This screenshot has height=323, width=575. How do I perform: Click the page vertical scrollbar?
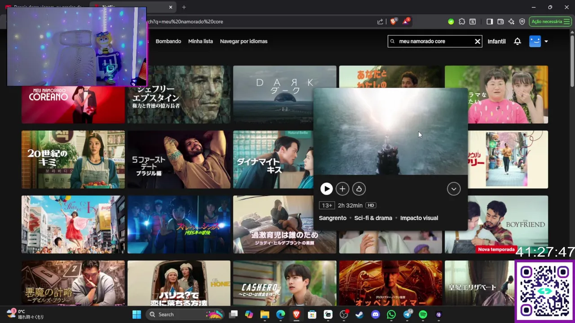pyautogui.click(x=572, y=61)
